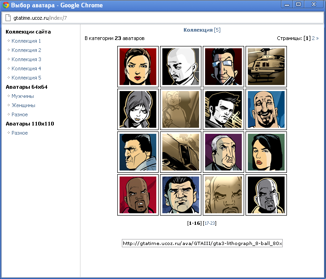Pick the black-haired woman on green avatar
326x279 pixels.
click(x=266, y=152)
